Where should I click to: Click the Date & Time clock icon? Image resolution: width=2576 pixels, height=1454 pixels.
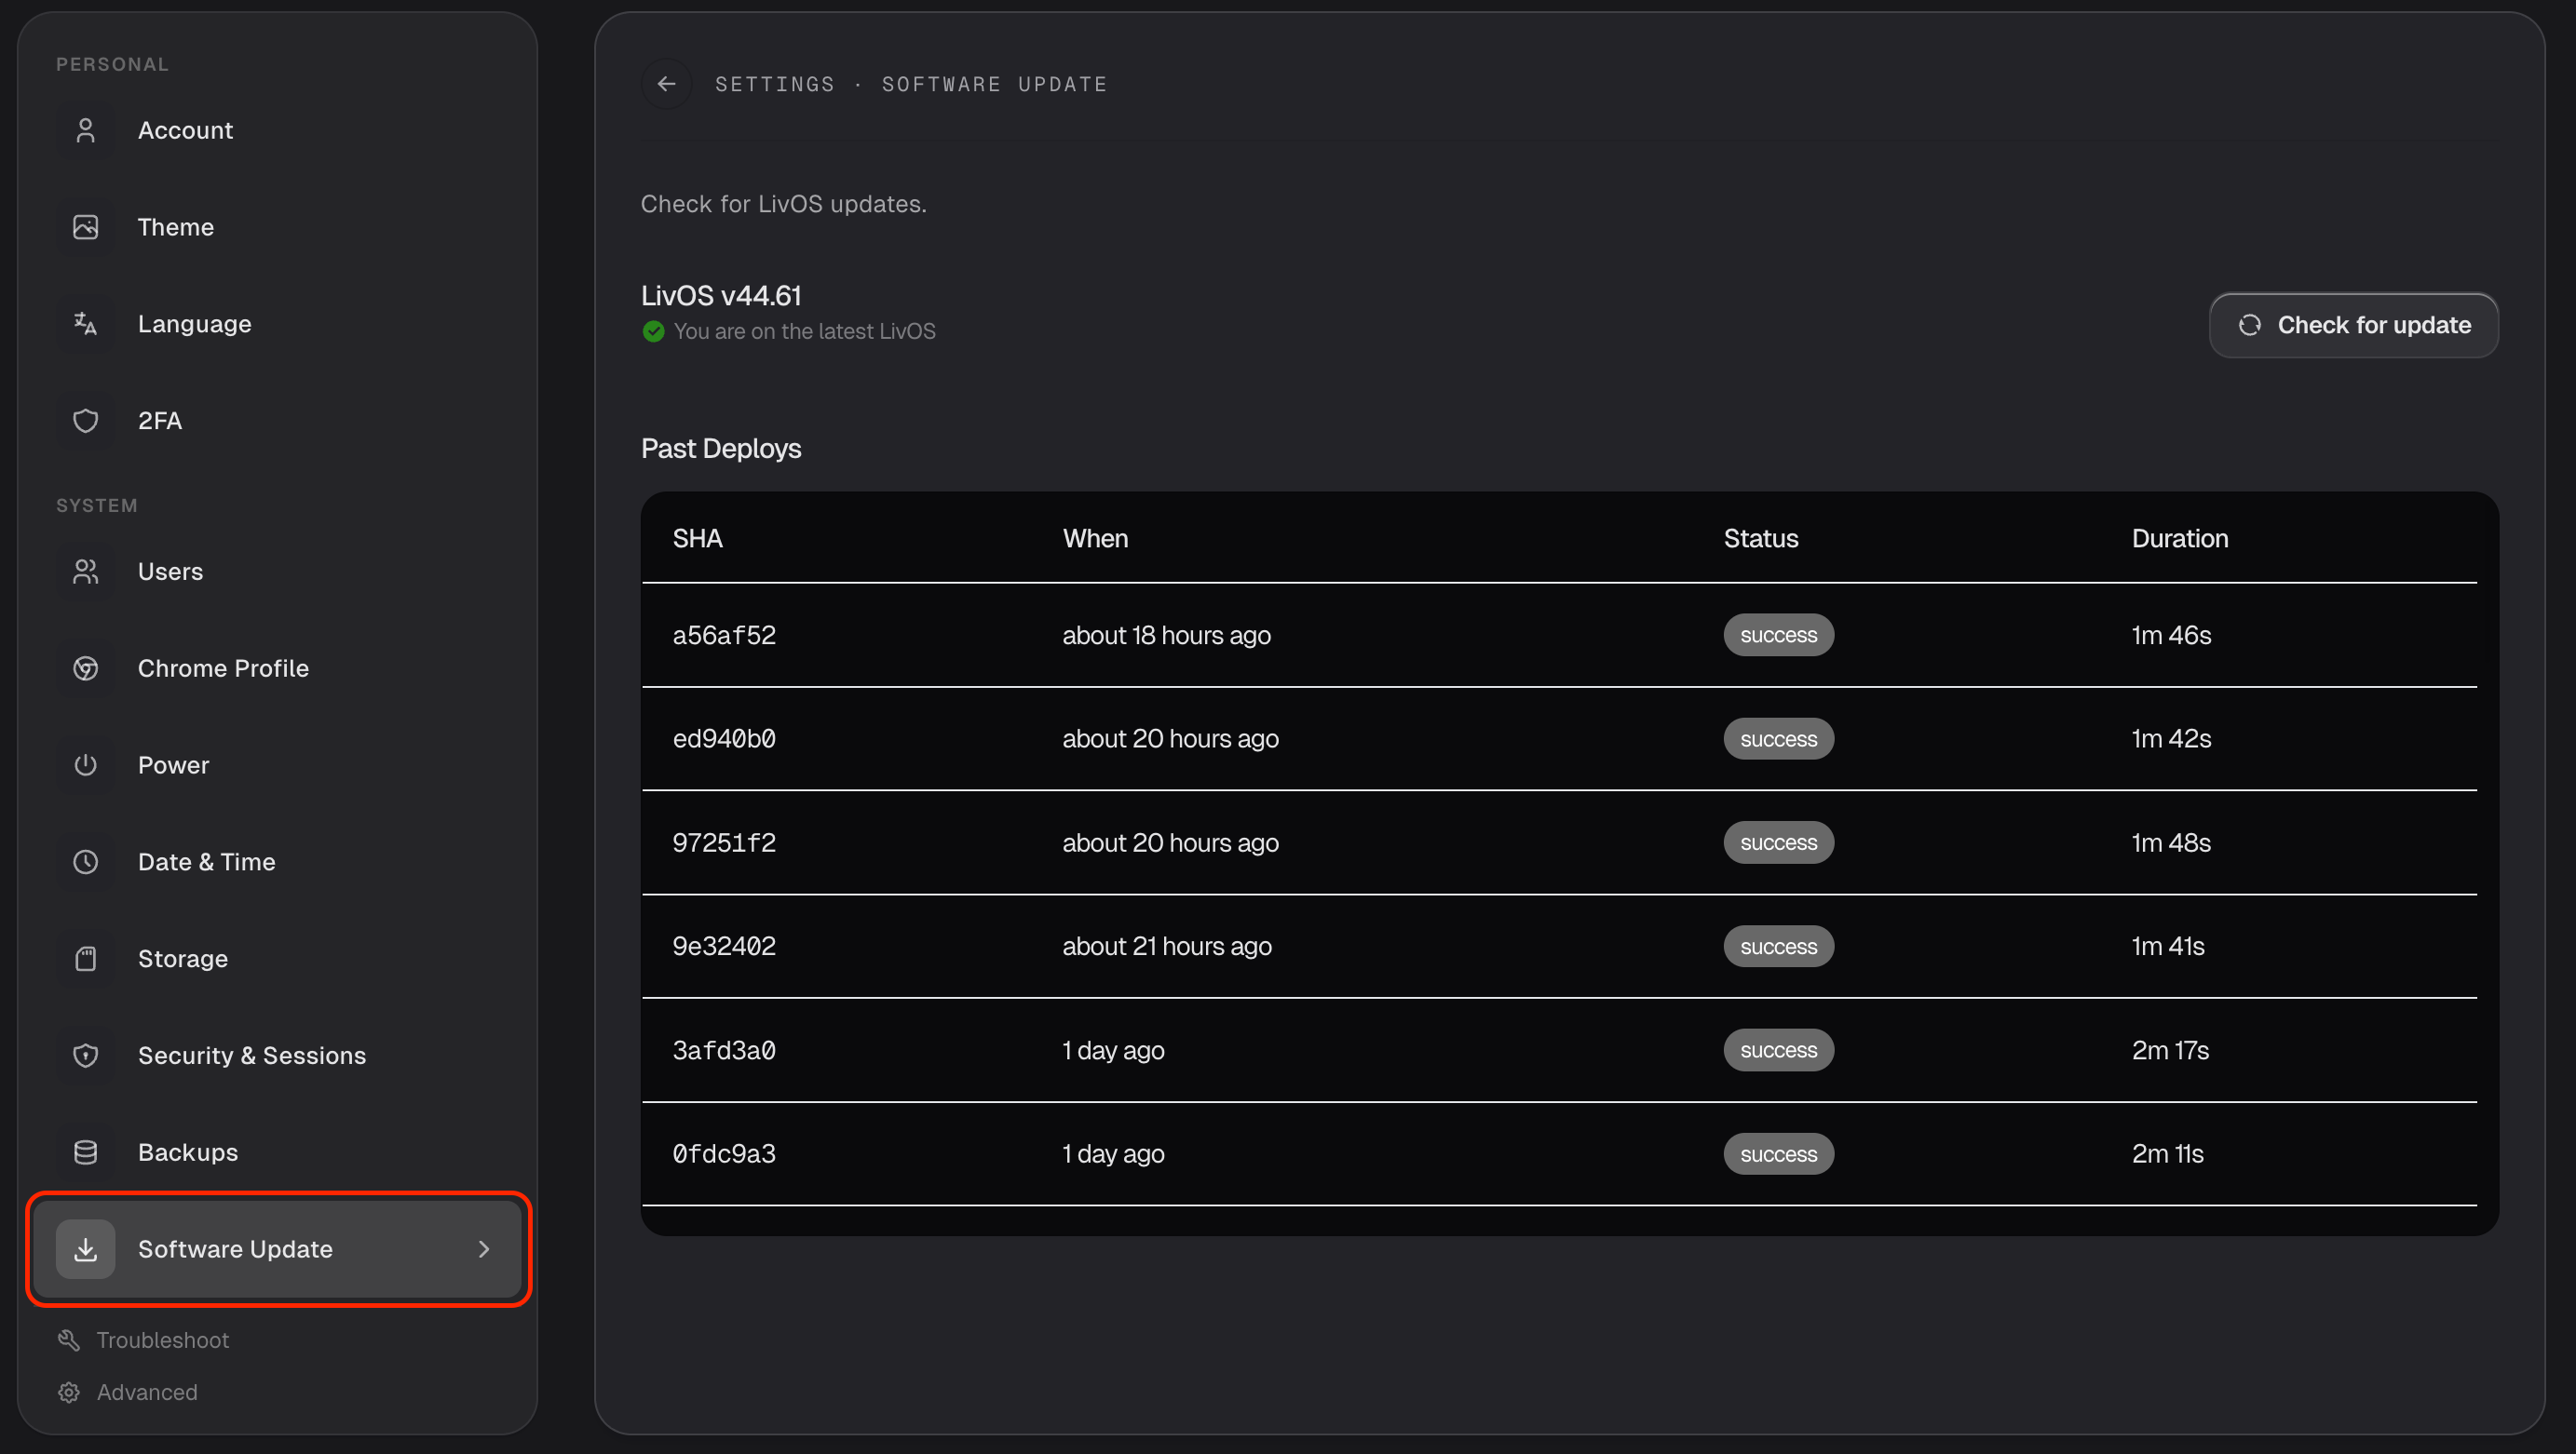[86, 861]
